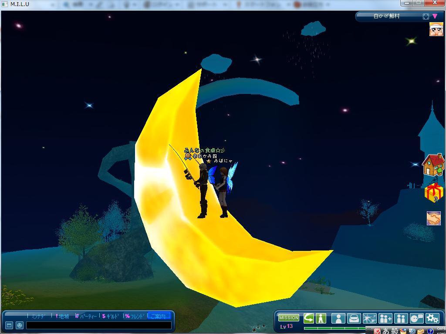Click the handshake trade icon

(433, 218)
